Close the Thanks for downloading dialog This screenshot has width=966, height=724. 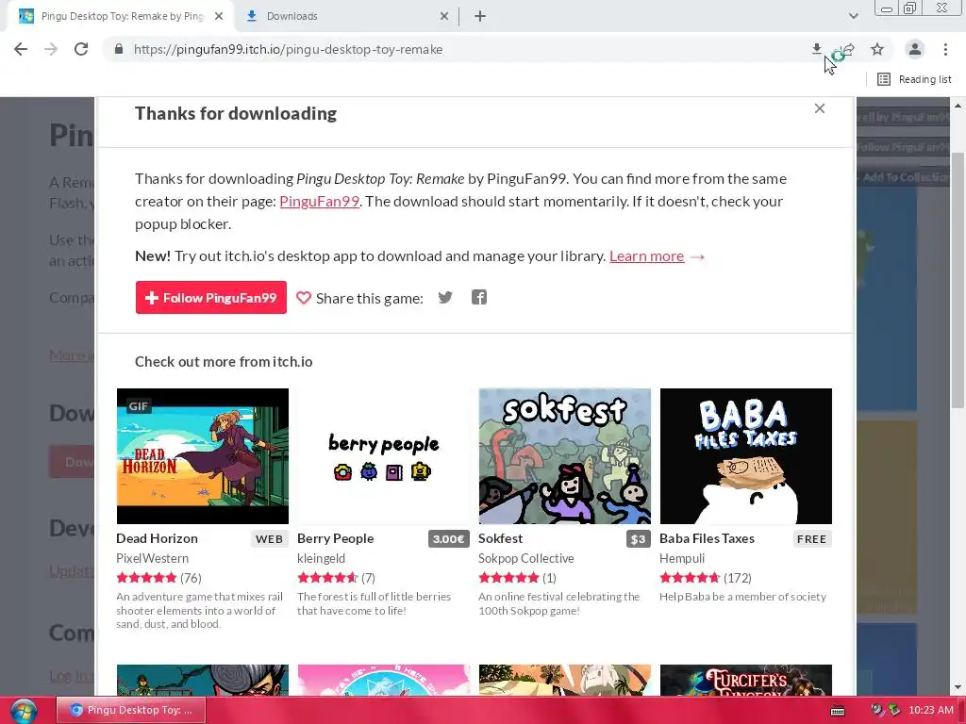(820, 108)
